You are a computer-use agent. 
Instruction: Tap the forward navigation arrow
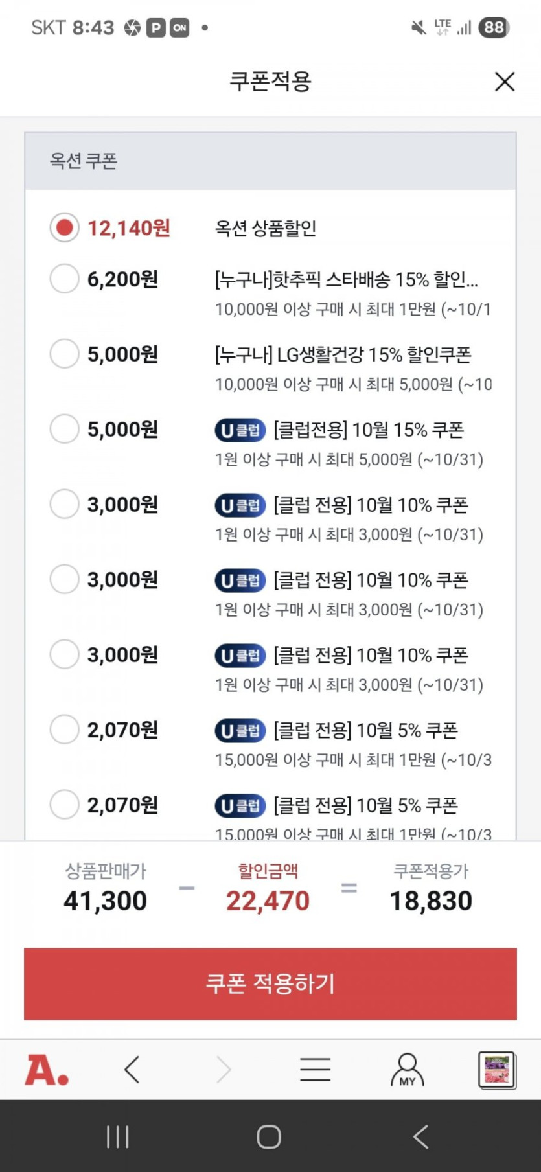click(224, 1070)
